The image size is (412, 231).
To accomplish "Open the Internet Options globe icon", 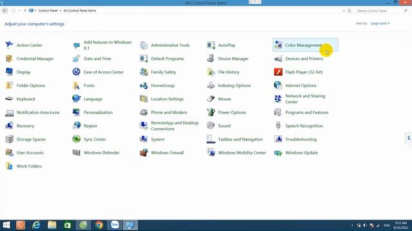I will click(x=278, y=85).
